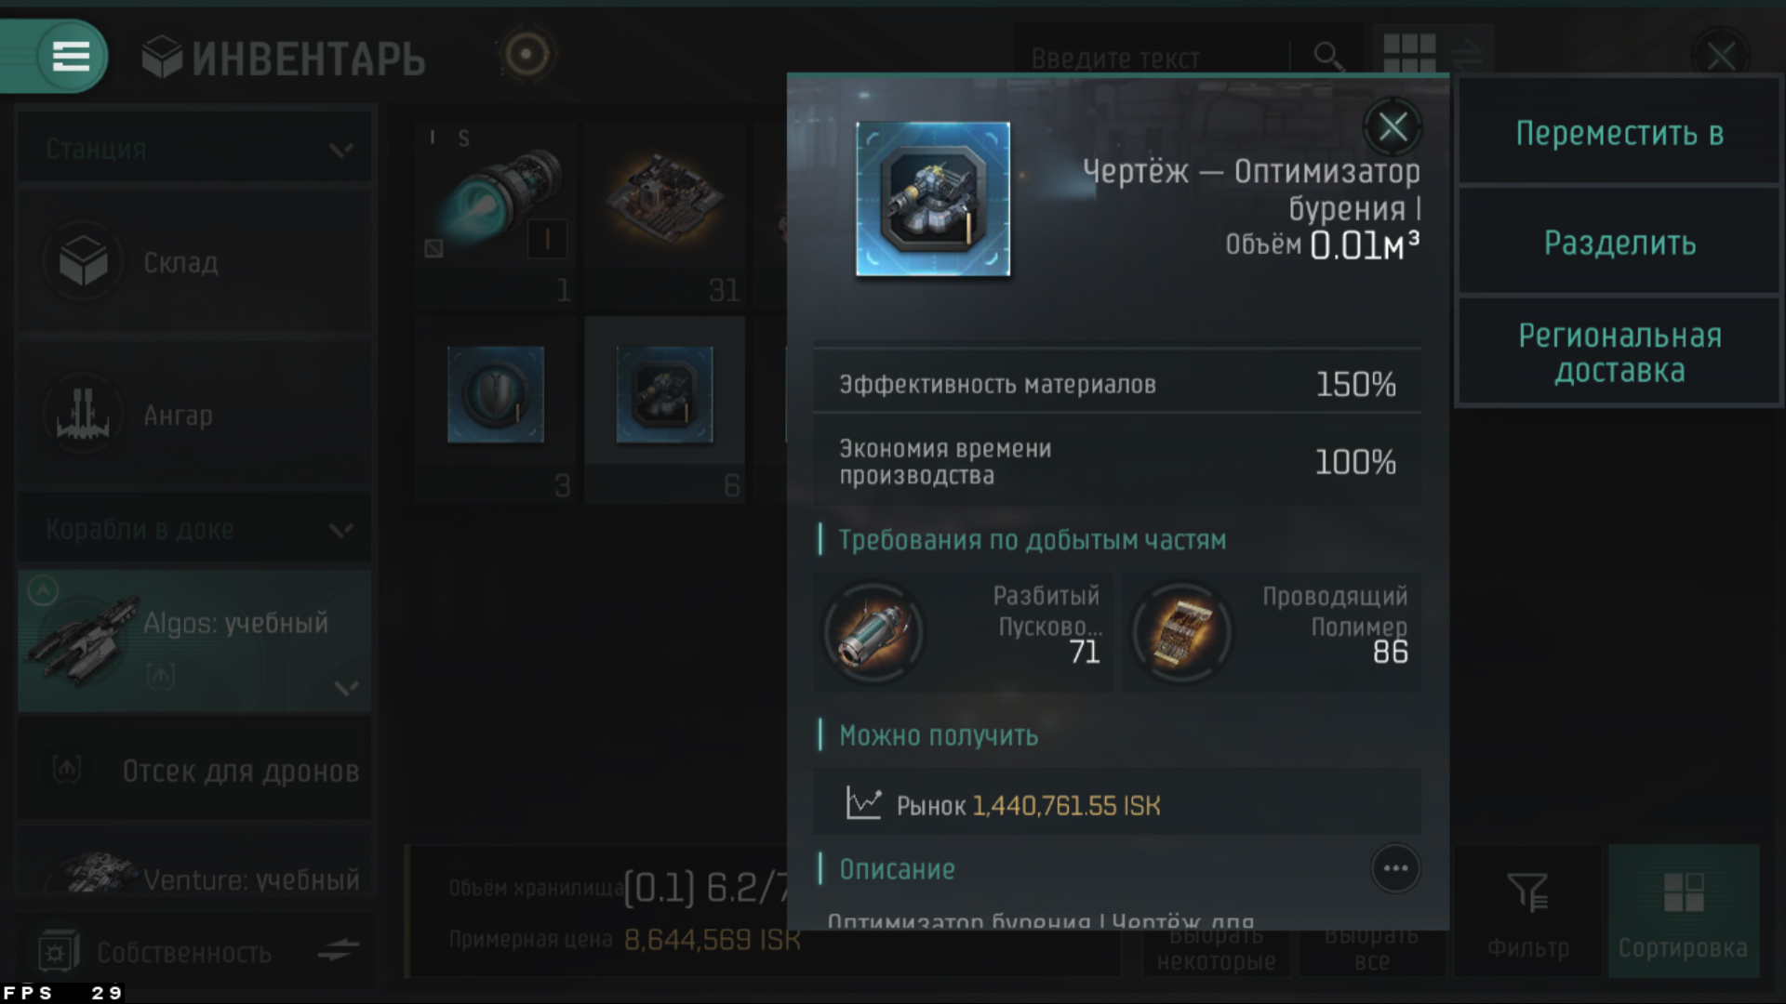Open the Проводящий Полимер part icon

click(1182, 632)
